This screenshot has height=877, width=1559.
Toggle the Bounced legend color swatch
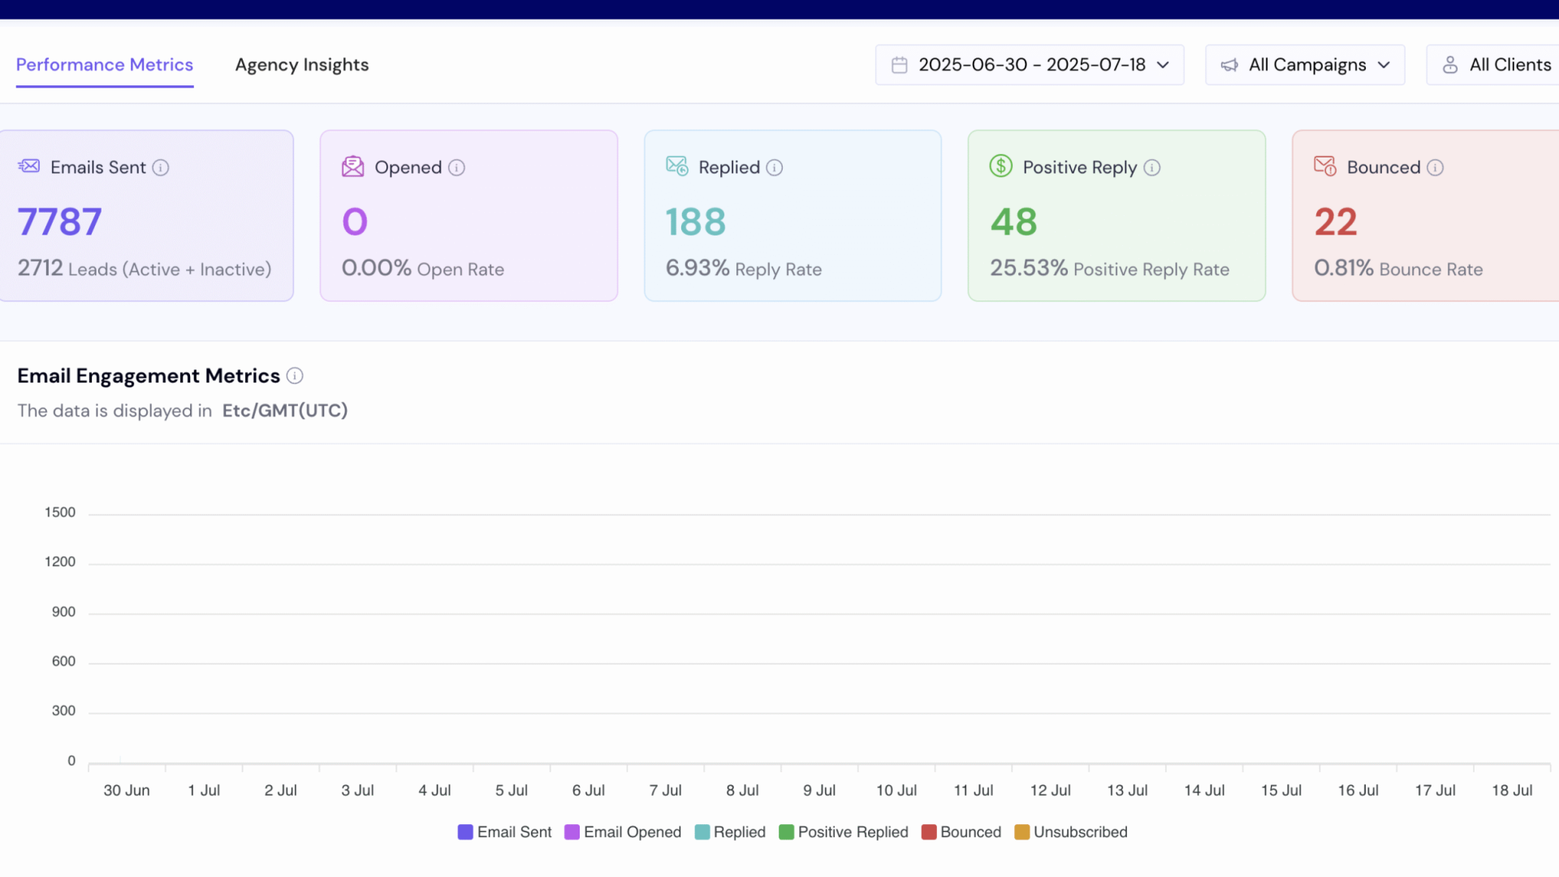[929, 832]
